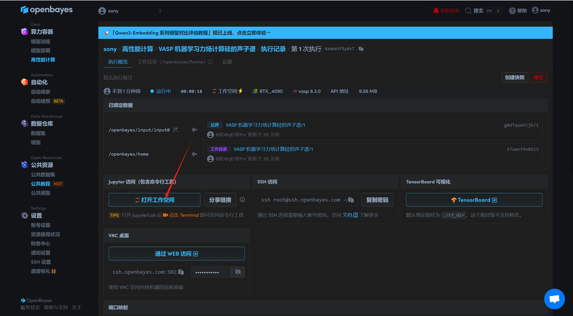Open the Qwen3-Embedding announcement banner
The width and height of the screenshot is (573, 316).
(325, 33)
